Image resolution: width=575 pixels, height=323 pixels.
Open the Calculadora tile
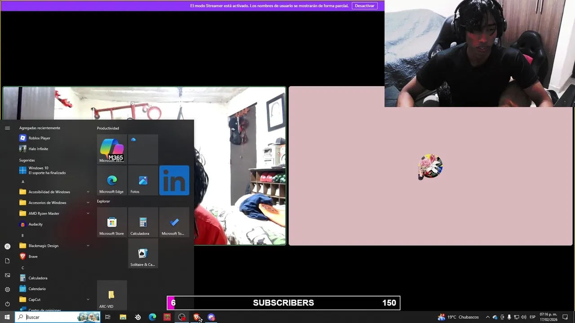click(x=143, y=222)
